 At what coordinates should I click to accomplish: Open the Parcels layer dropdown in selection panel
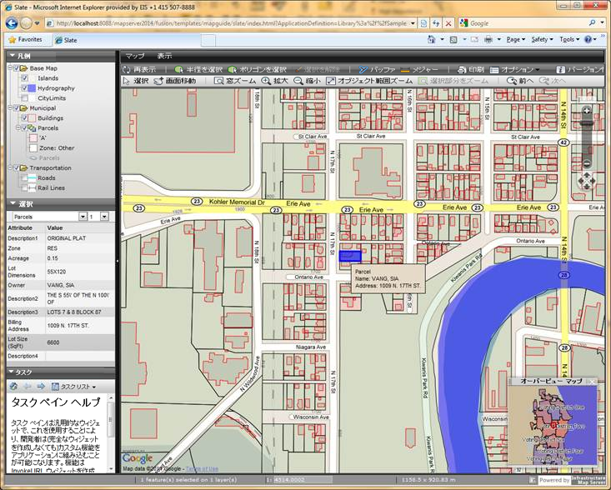(83, 217)
